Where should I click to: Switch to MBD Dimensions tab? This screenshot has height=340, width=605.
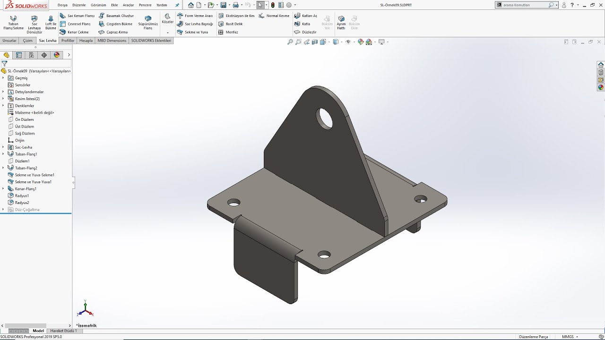[112, 41]
